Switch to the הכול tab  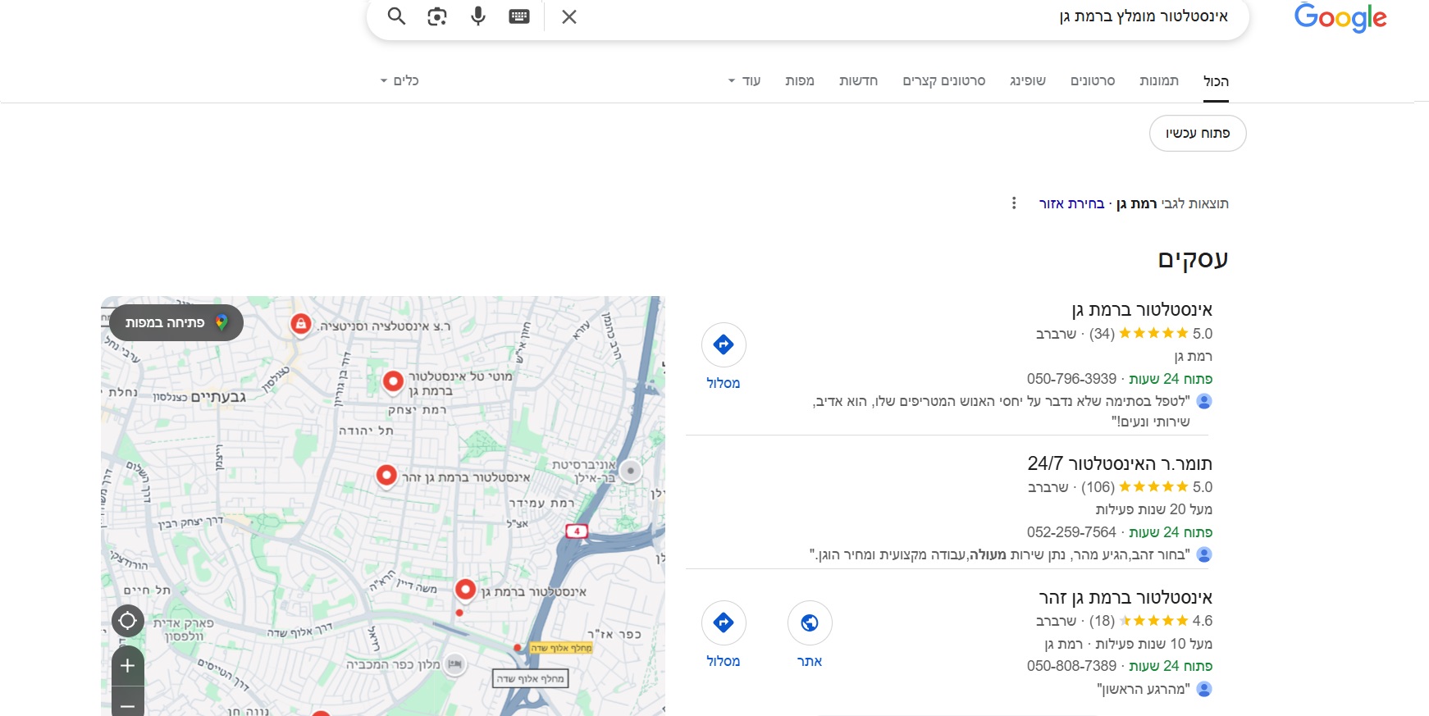[x=1216, y=81]
